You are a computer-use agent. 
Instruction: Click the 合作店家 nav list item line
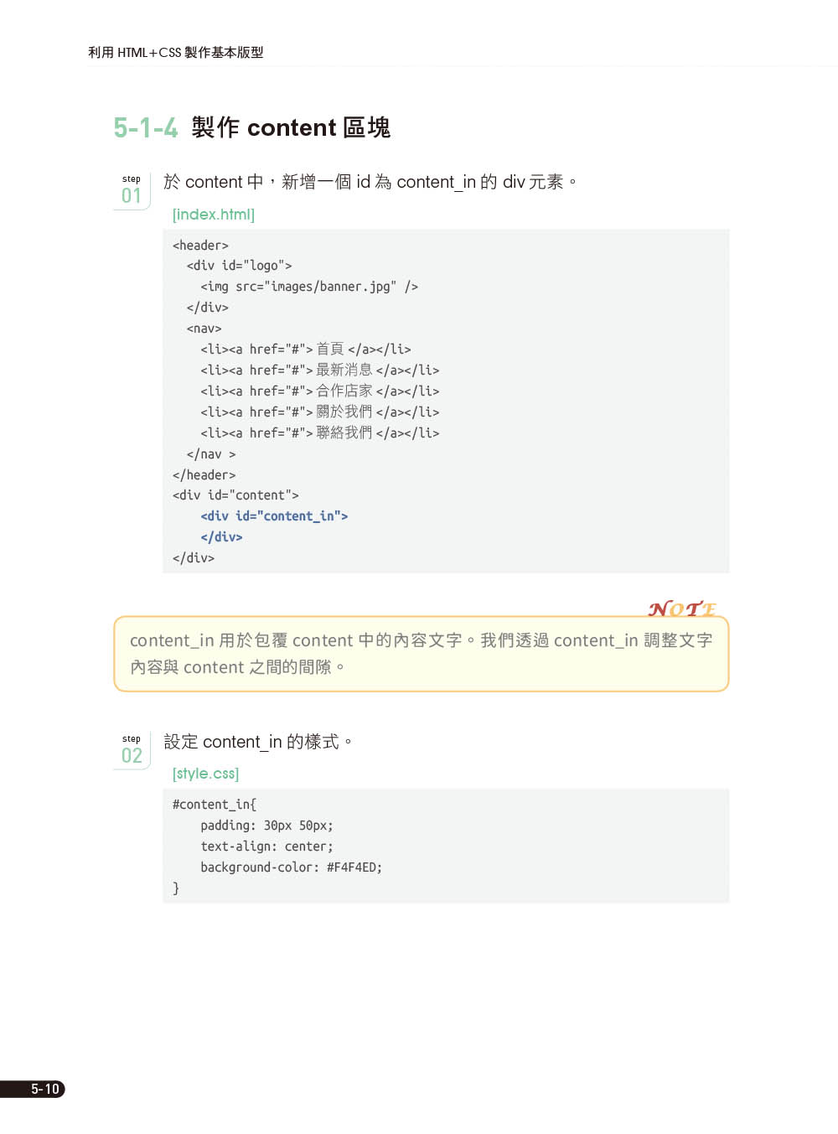pyautogui.click(x=319, y=391)
